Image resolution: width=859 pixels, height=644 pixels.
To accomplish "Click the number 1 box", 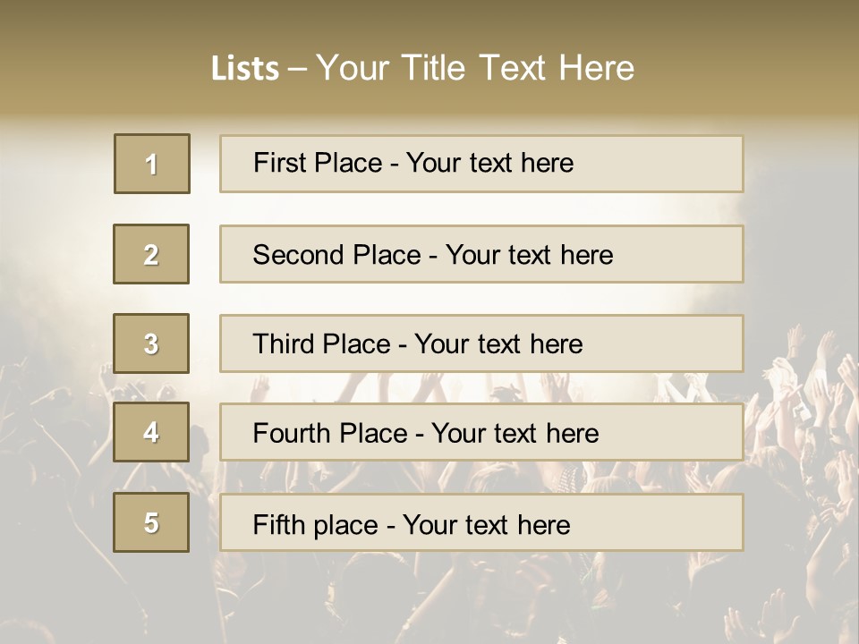I will click(152, 164).
